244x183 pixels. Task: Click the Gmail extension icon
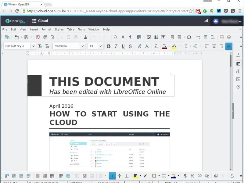pyautogui.click(x=198, y=11)
